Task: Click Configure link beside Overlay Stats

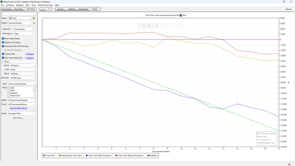Action: (29, 54)
